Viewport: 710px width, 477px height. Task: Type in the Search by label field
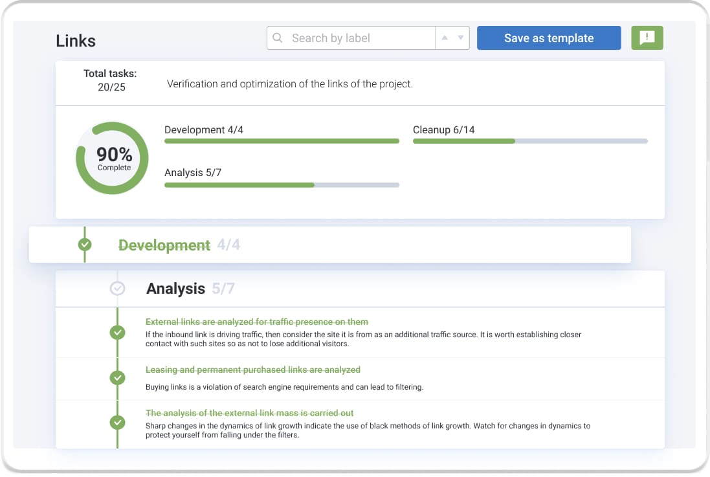pos(359,38)
